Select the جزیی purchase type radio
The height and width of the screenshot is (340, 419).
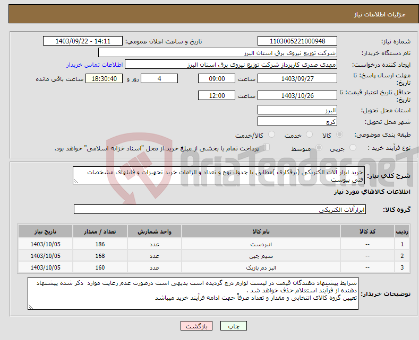(x=353, y=148)
